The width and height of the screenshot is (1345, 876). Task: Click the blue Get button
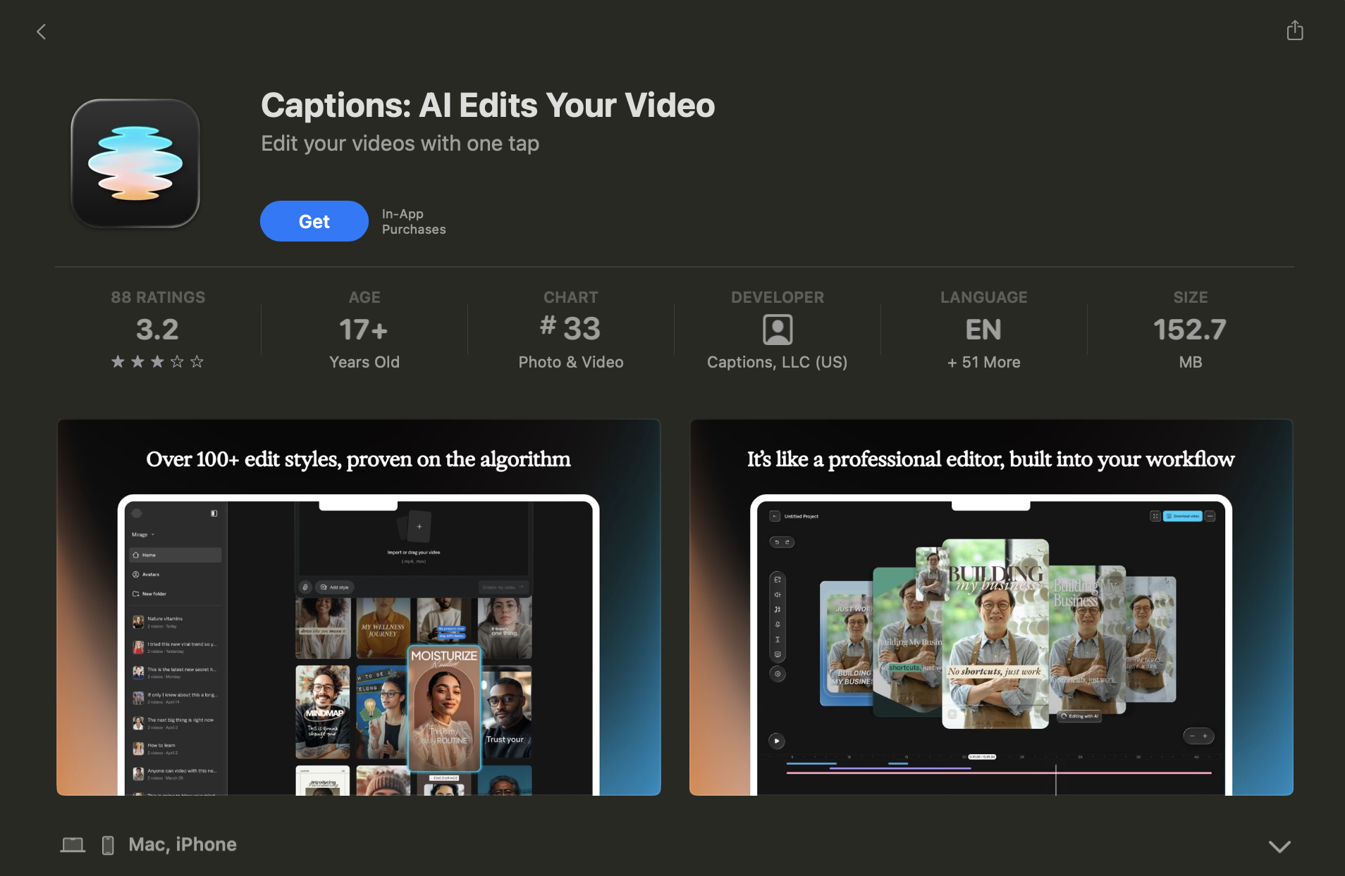(x=314, y=221)
